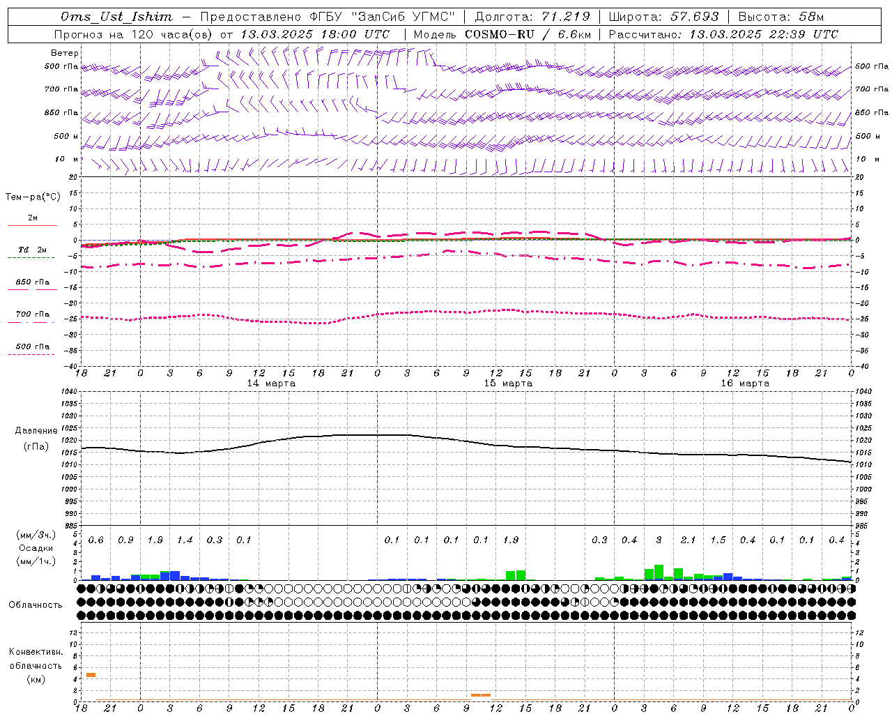Image resolution: width=892 pixels, height=714 pixels.
Task: Click the Осадки precipitation label
Action: pos(36,548)
